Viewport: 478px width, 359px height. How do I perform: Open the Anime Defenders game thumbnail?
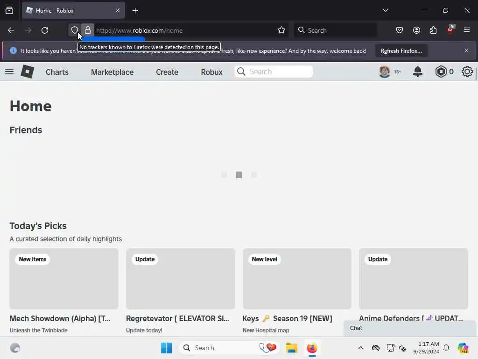414,279
